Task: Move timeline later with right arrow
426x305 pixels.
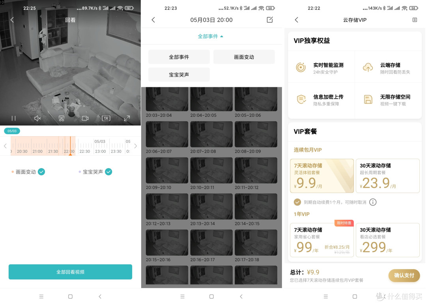Action: 135,146
